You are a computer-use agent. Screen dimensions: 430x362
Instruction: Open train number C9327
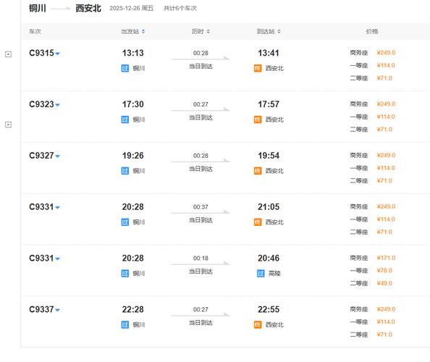coord(41,156)
